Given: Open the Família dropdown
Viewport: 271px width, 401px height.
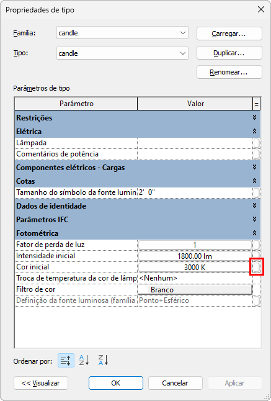Looking at the screenshot, I should point(182,33).
